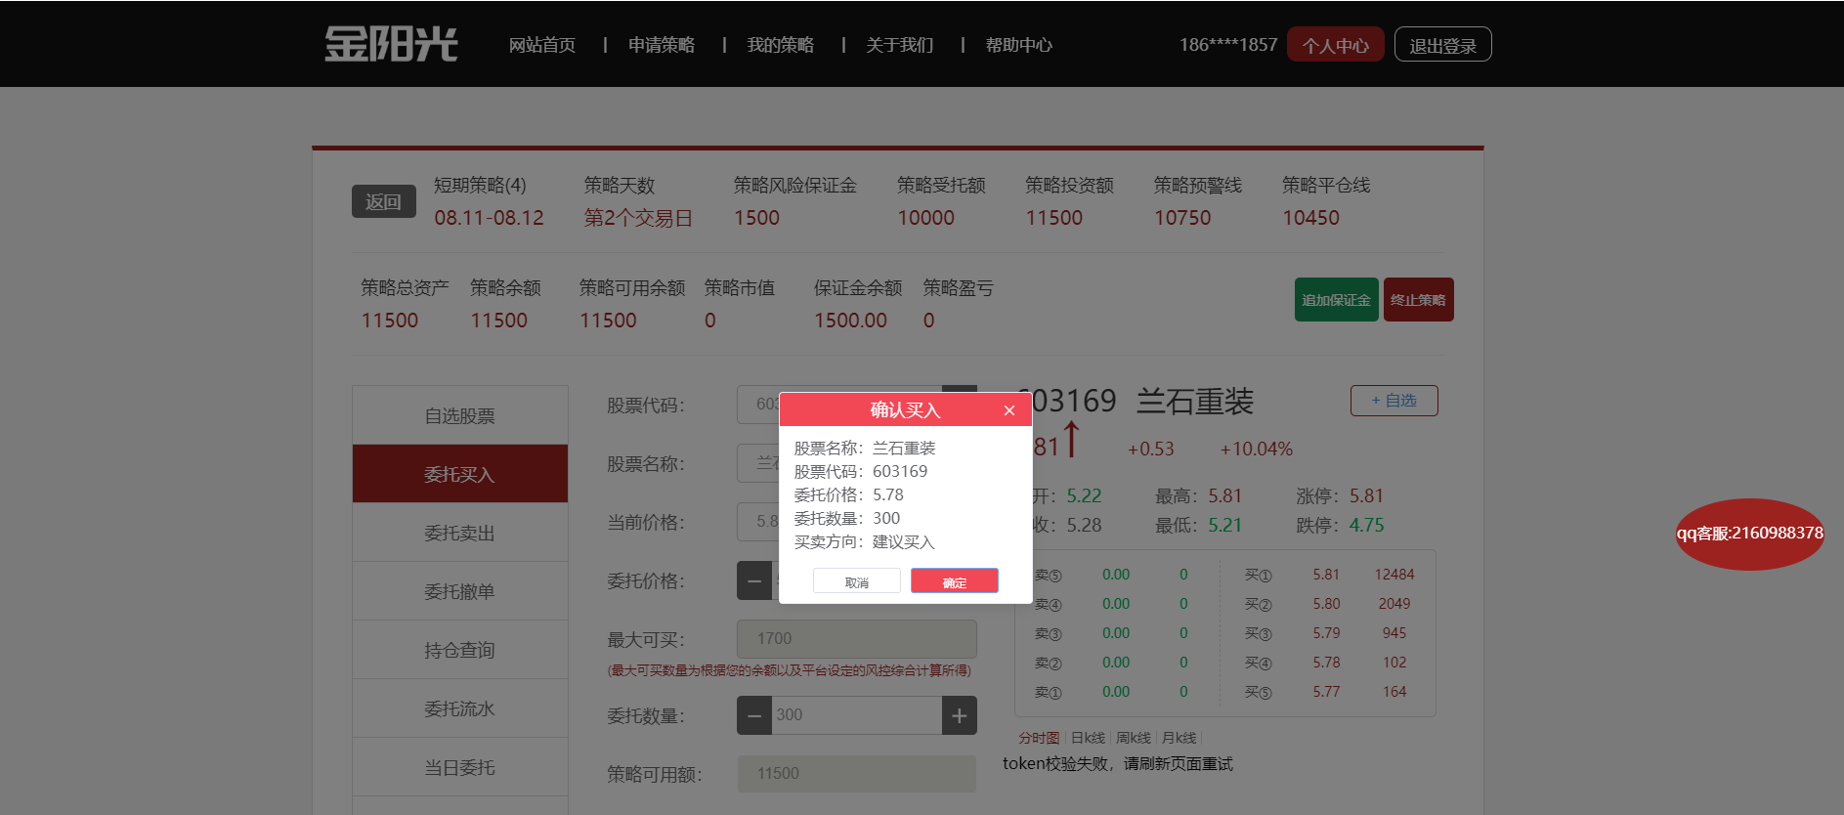Add stock to watchlist via + 自选

point(1394,401)
